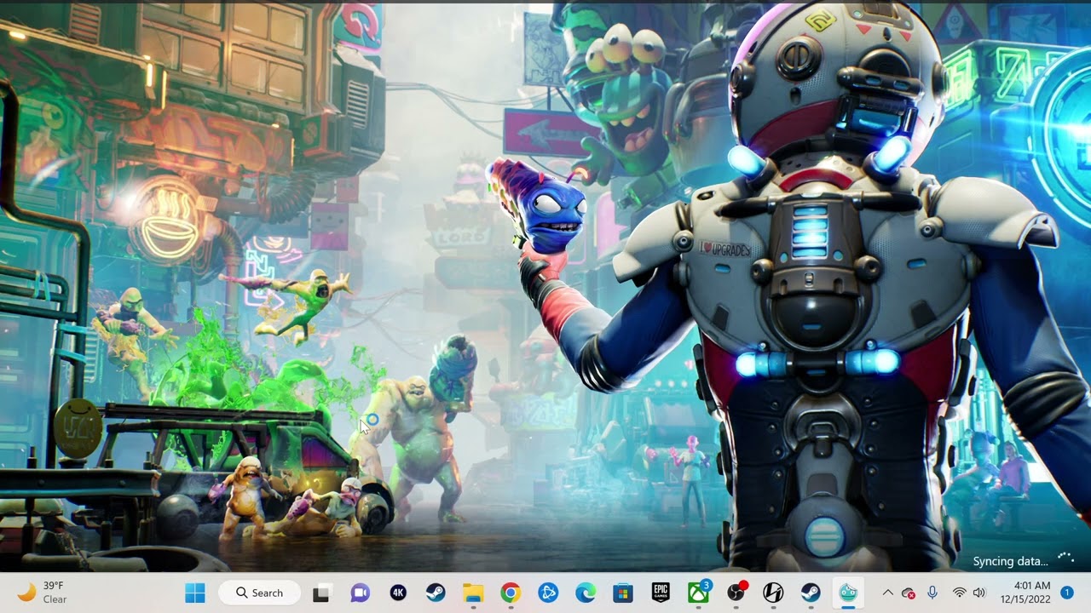Open the Battle.net launcher icon
Screen dimensions: 1091x613
[x=548, y=593]
